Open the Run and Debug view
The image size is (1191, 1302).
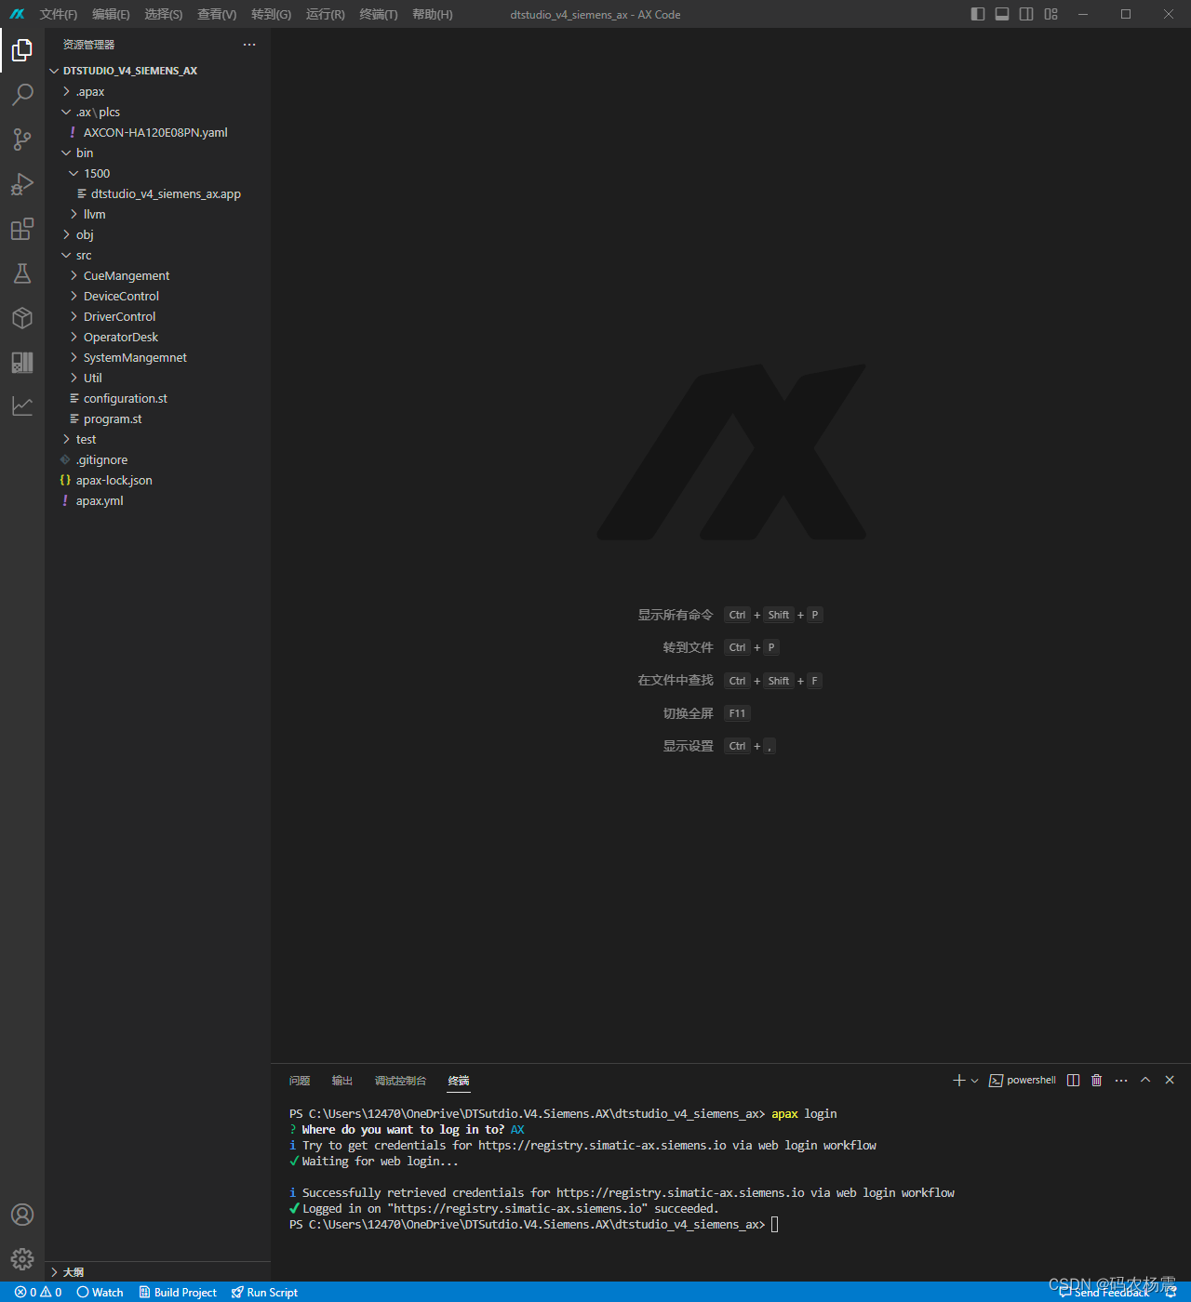(x=22, y=184)
